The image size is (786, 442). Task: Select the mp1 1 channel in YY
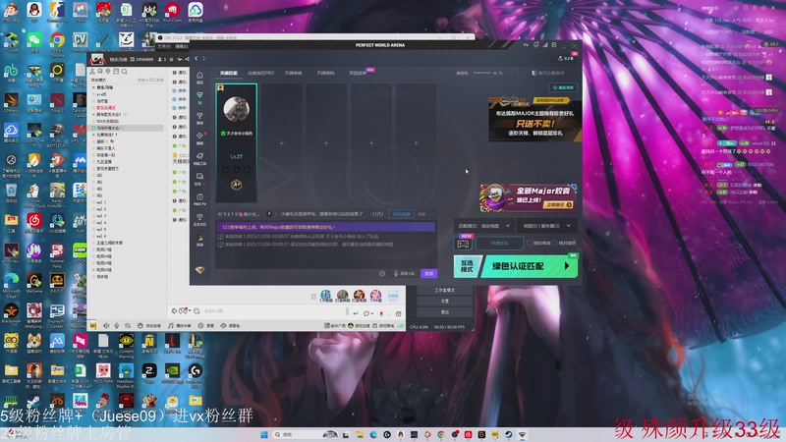tap(101, 202)
